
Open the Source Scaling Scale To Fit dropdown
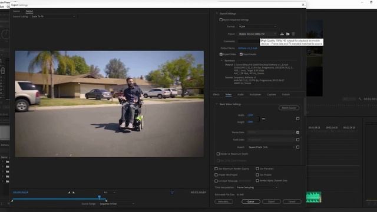click(53, 16)
